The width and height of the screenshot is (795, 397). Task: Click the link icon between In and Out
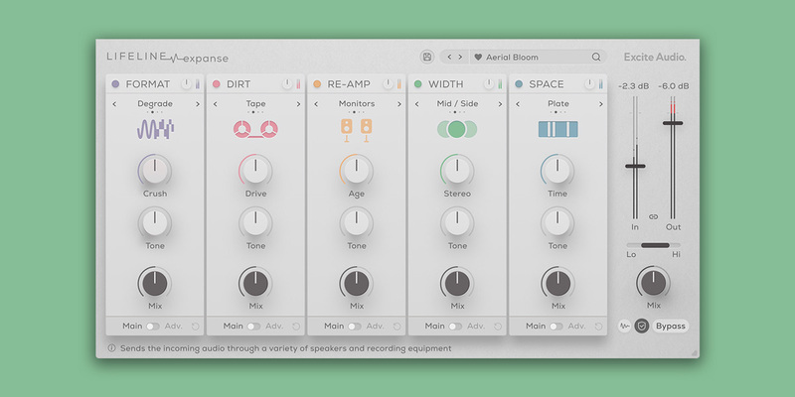tap(654, 216)
